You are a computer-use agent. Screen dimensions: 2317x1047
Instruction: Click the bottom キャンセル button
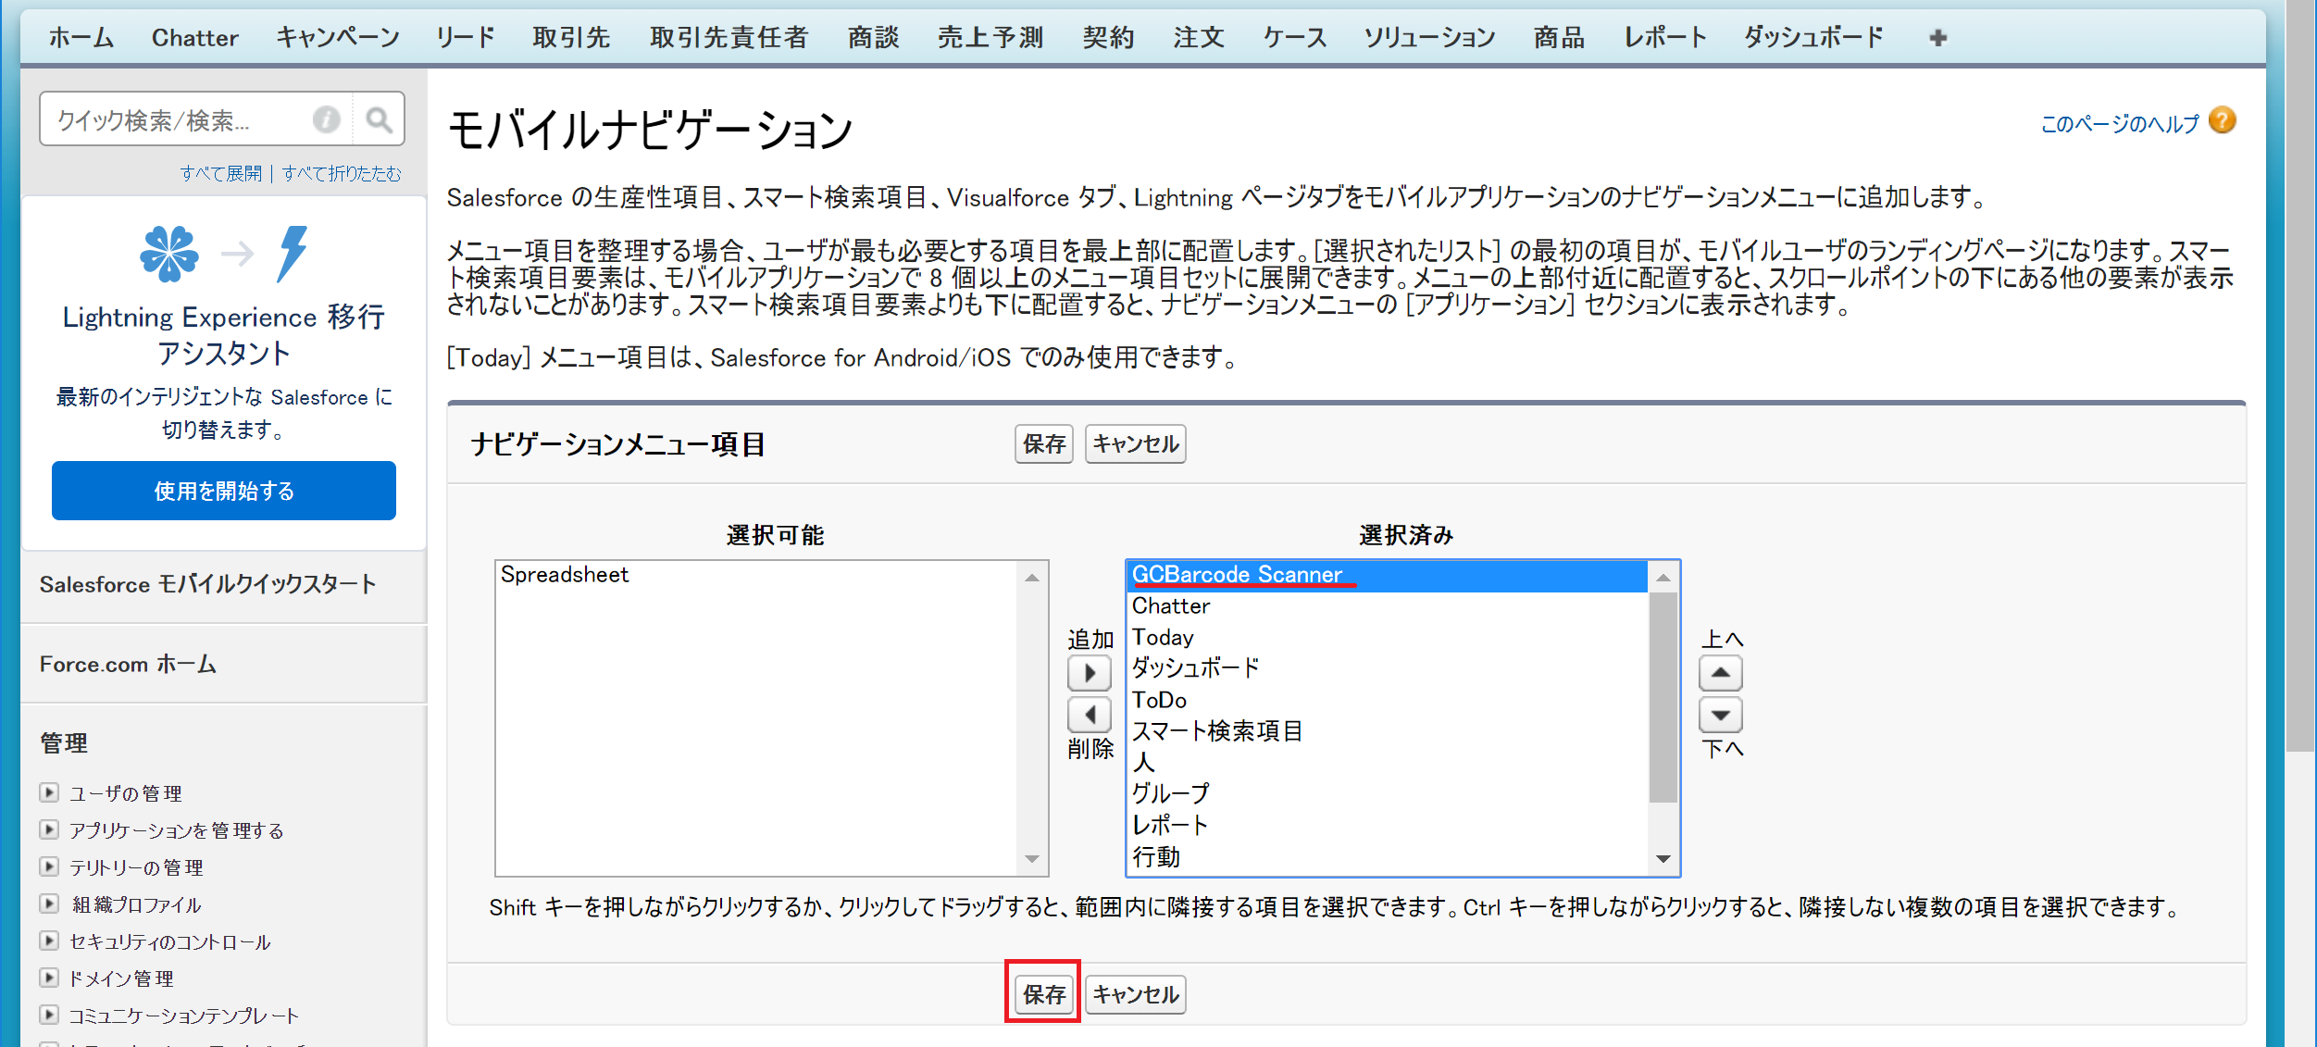(x=1135, y=994)
